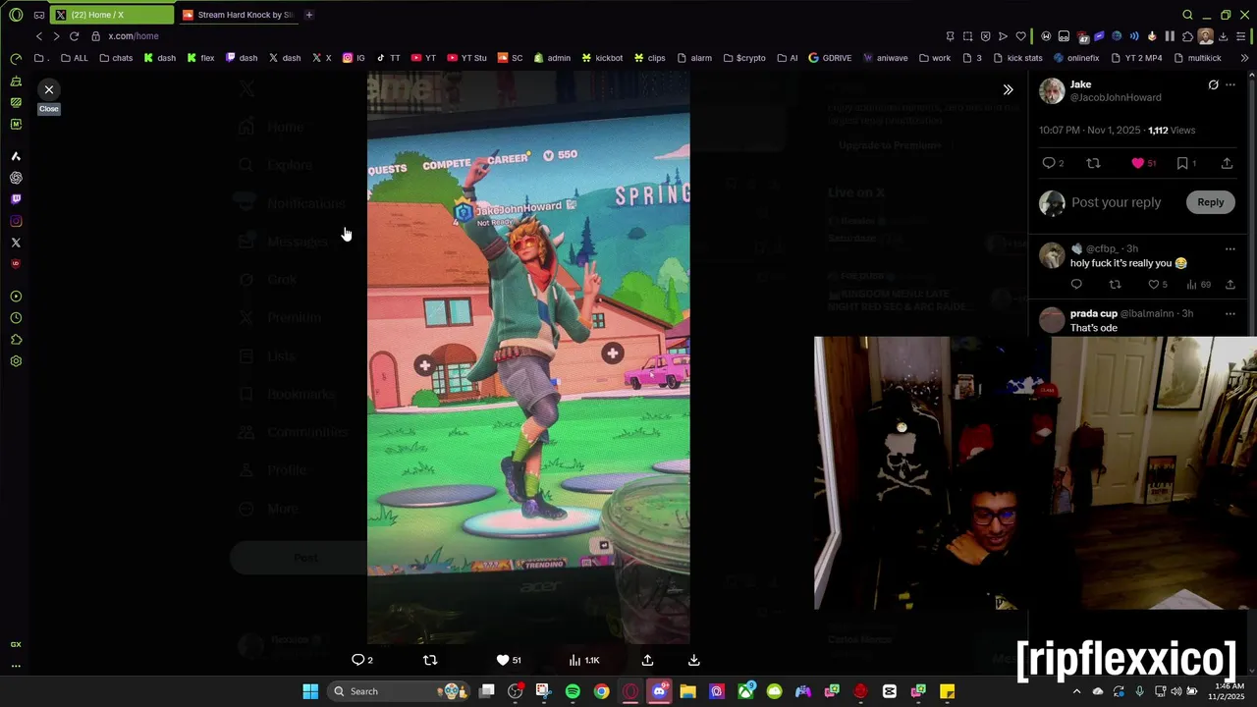This screenshot has width=1257, height=707.
Task: Like the @cfbp_ reply
Action: [1154, 285]
